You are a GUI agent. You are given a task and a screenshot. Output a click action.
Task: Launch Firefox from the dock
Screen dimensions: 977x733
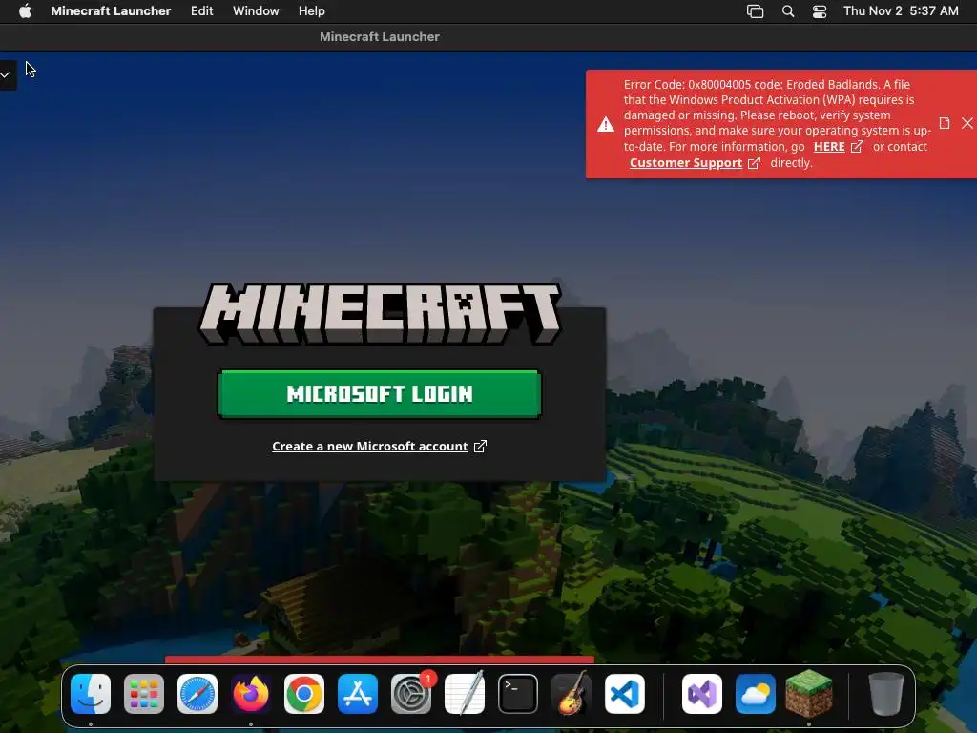click(251, 694)
